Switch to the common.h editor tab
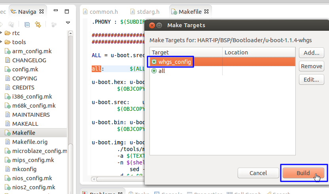The width and height of the screenshot is (329, 194). [x=100, y=12]
